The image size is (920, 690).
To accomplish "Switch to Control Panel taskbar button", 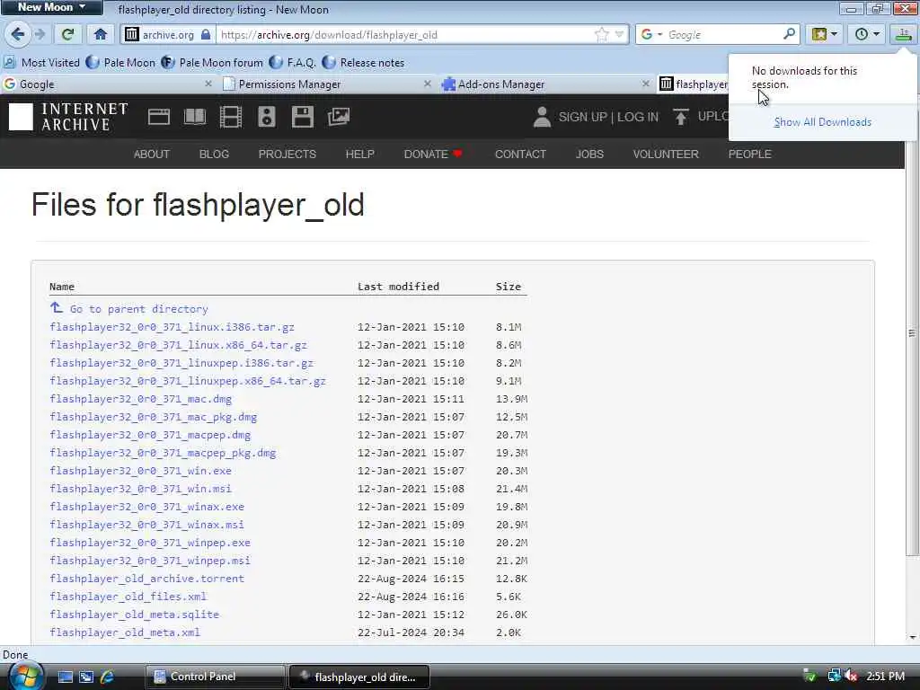I will (216, 677).
